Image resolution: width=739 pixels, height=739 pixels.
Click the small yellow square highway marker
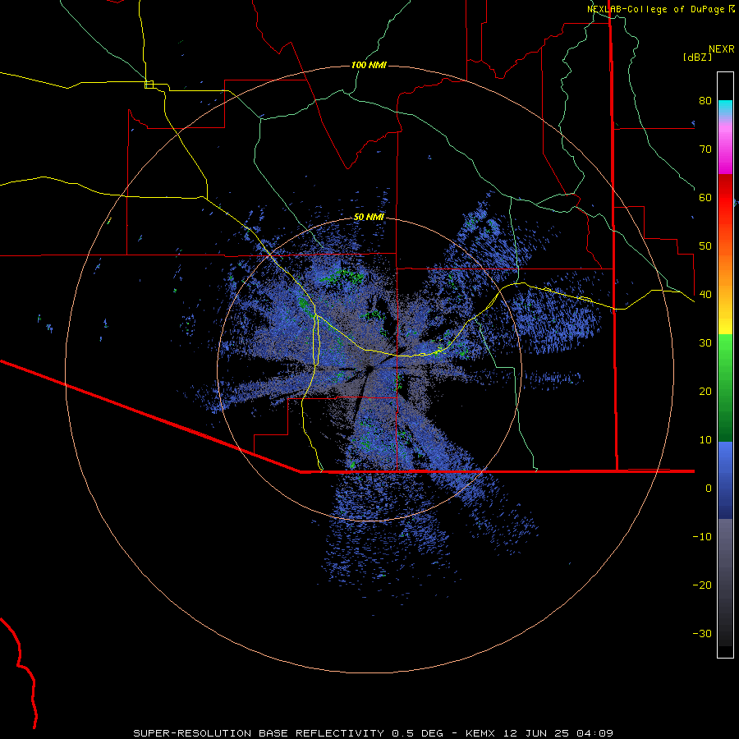coord(149,85)
